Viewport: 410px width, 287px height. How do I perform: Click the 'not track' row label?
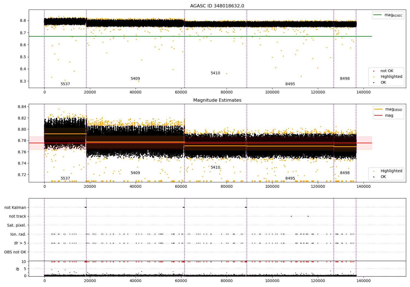[17, 216]
